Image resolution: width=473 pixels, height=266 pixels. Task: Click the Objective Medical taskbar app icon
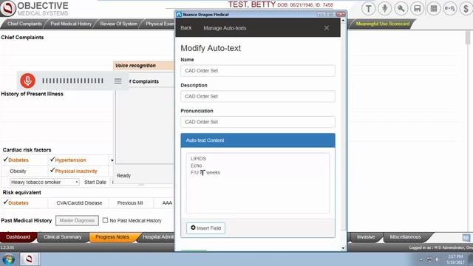[x=30, y=259]
